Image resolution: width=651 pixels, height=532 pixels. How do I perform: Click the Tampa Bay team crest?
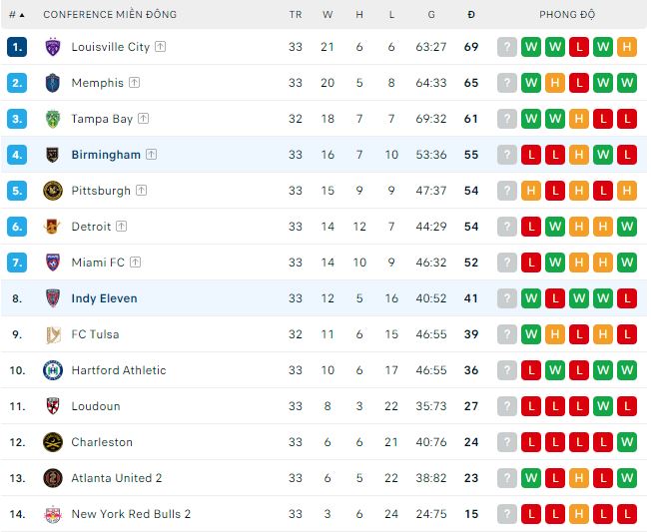(x=53, y=119)
